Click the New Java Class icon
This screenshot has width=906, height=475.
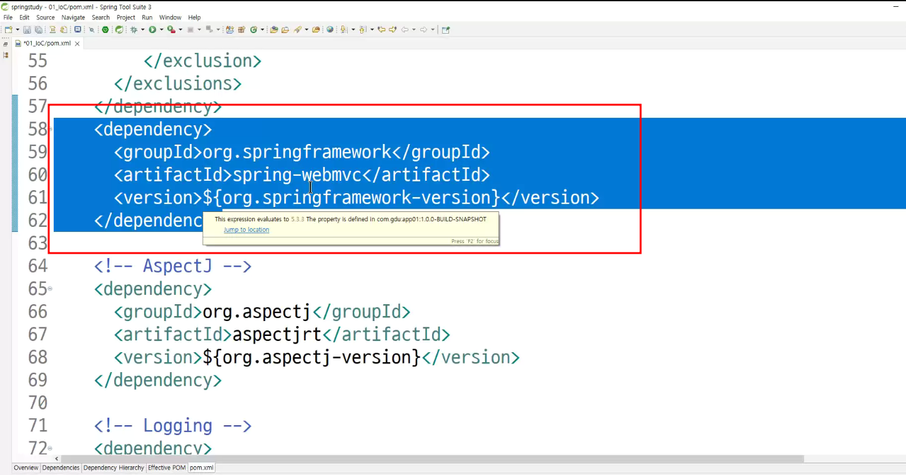(254, 29)
